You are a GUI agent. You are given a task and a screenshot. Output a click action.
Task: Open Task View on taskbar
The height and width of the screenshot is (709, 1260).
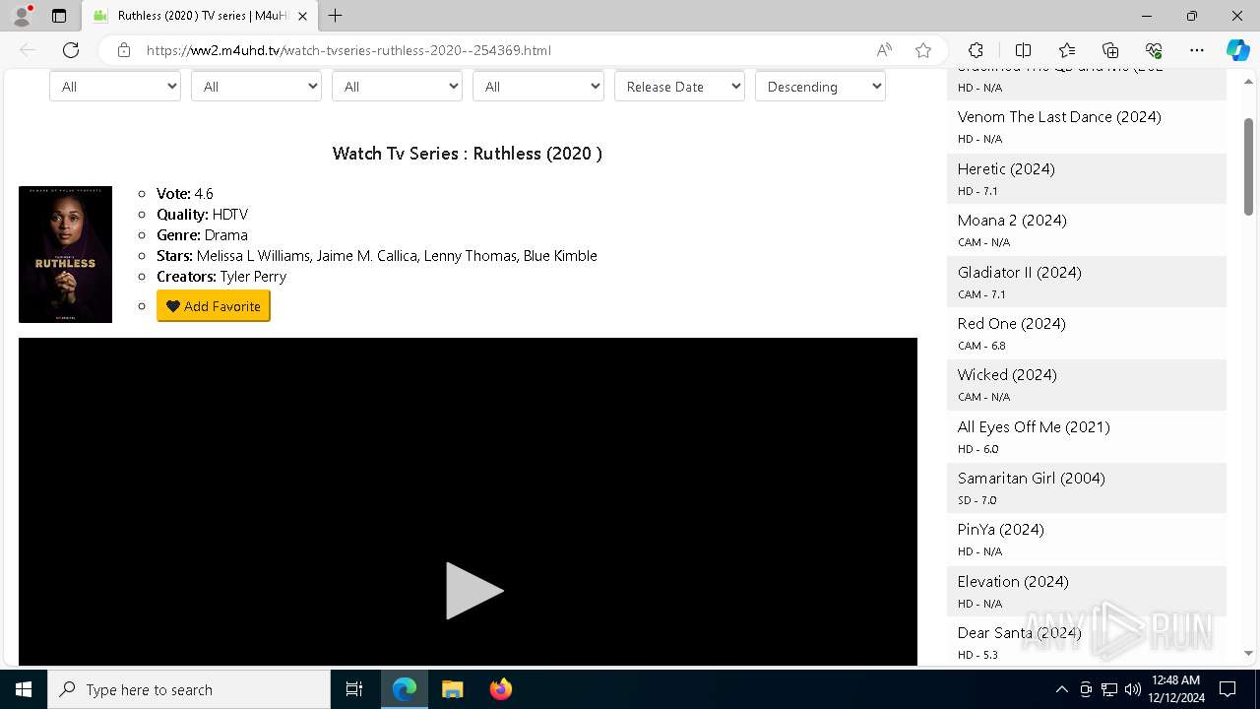click(354, 689)
